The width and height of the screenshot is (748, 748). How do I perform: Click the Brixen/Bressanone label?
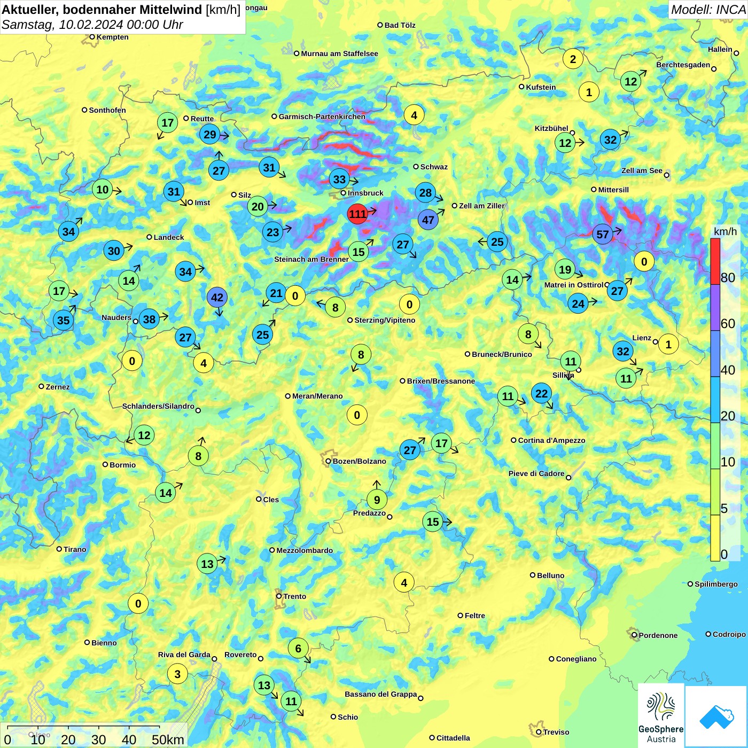click(441, 381)
